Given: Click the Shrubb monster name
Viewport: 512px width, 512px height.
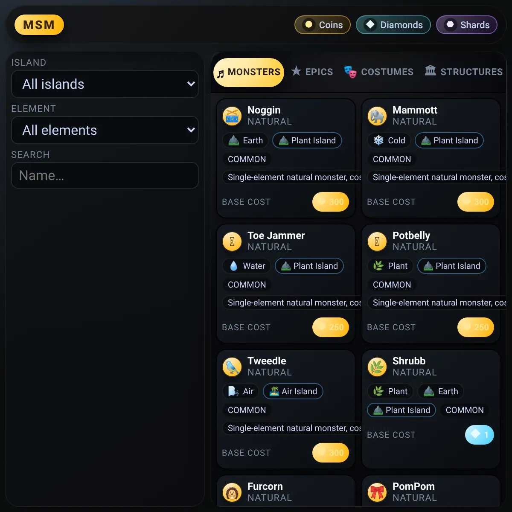Looking at the screenshot, I should coord(409,361).
